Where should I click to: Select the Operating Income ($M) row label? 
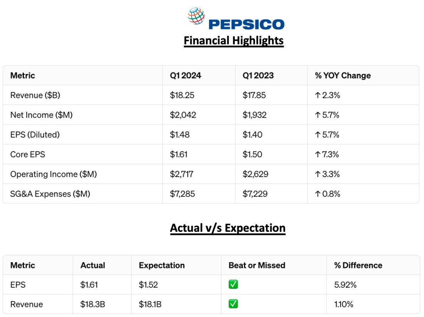point(54,174)
